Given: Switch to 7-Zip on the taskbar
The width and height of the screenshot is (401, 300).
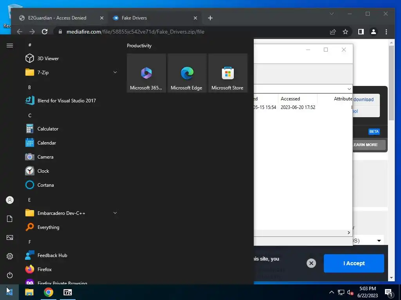Looking at the screenshot, I should (67, 292).
